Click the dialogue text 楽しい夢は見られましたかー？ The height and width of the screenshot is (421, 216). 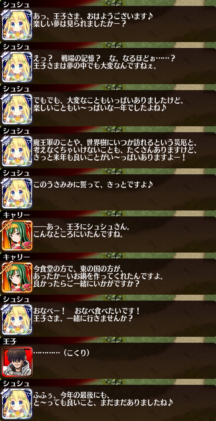tap(80, 24)
